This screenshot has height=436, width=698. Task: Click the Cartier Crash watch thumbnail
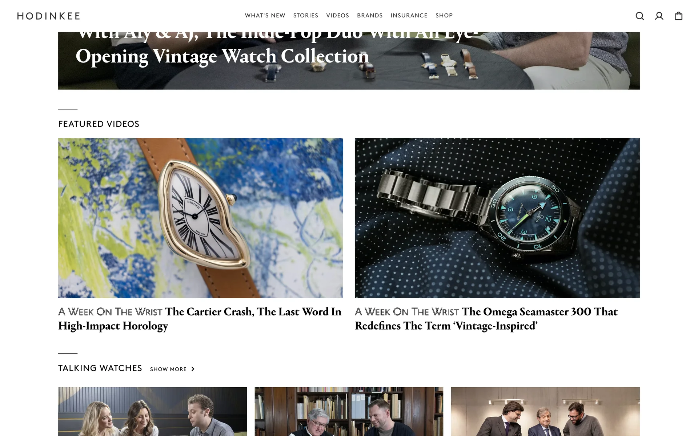(201, 218)
